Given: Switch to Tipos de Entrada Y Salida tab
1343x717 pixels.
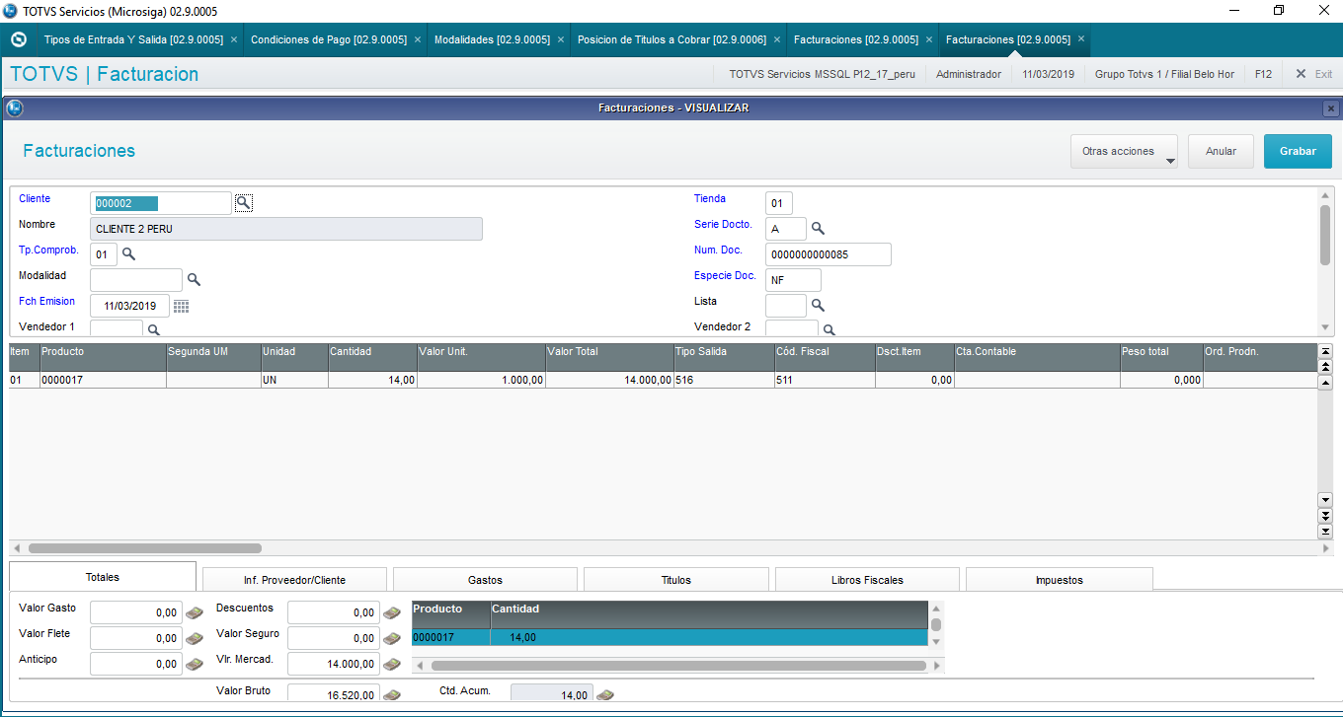Looking at the screenshot, I should tap(133, 39).
